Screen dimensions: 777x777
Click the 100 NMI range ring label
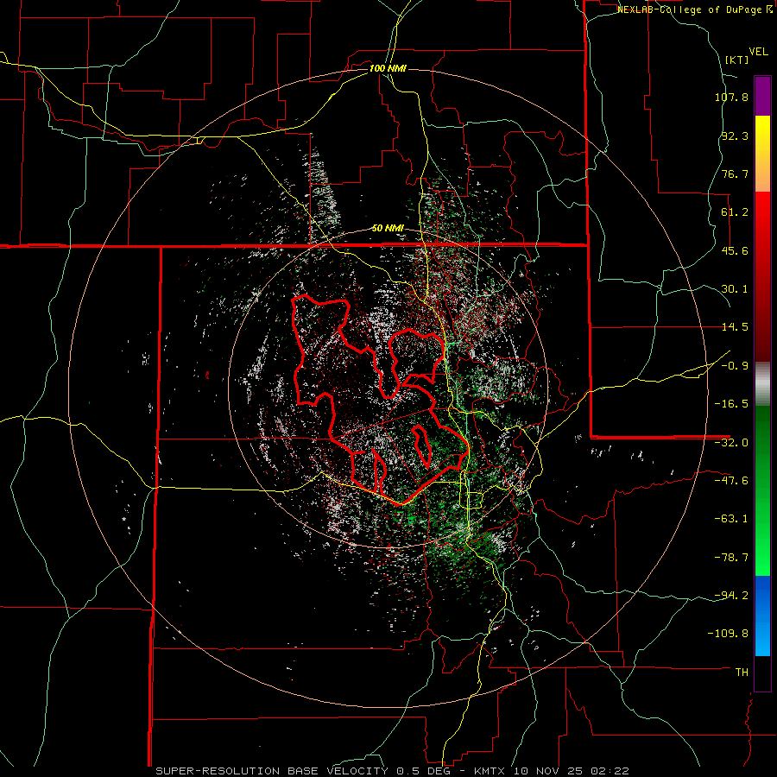coord(388,68)
